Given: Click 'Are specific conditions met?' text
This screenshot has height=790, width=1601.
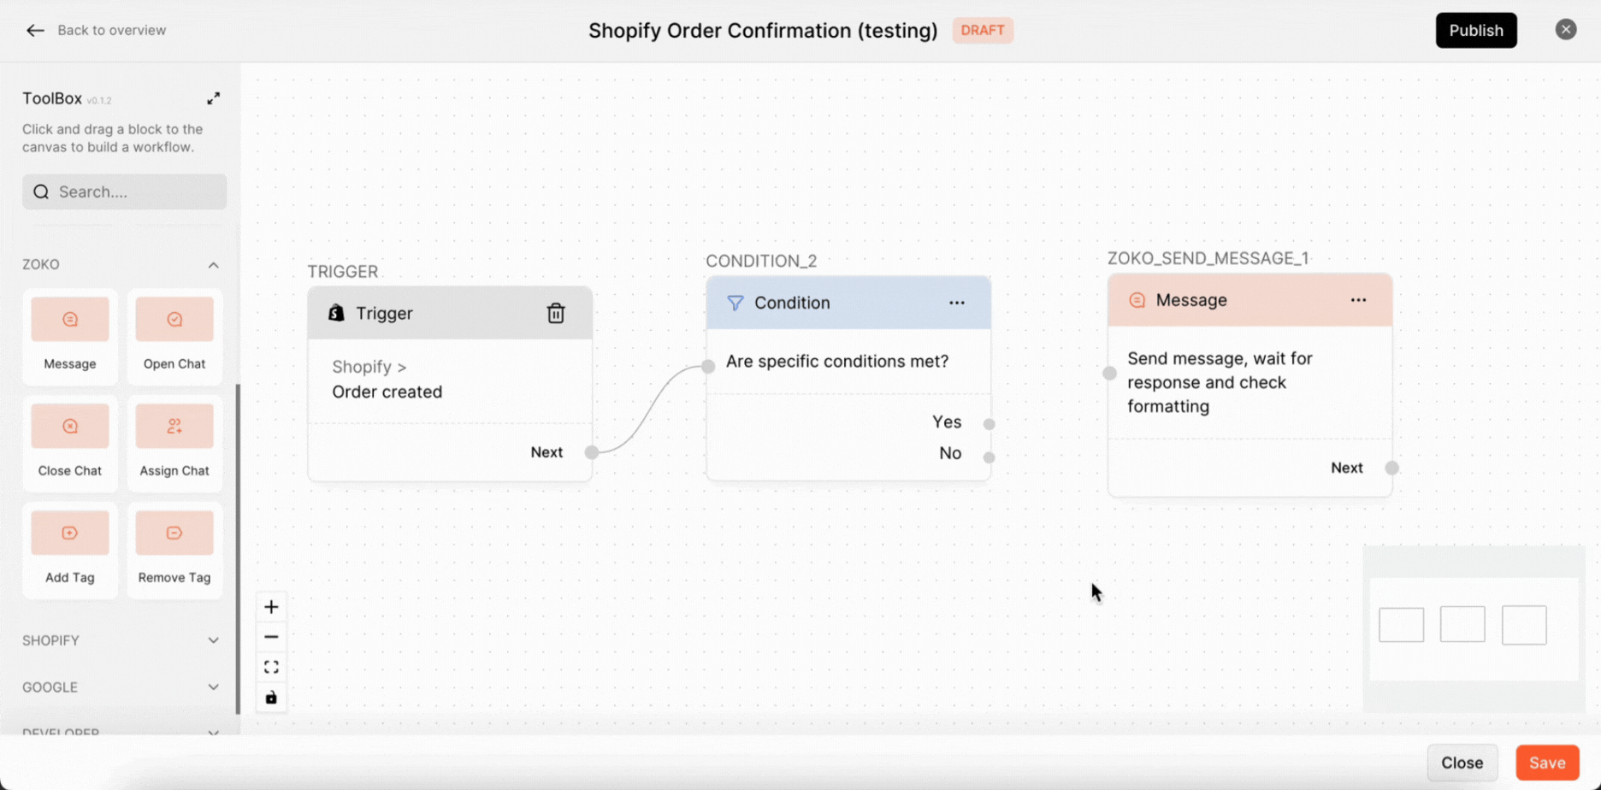Looking at the screenshot, I should (837, 362).
